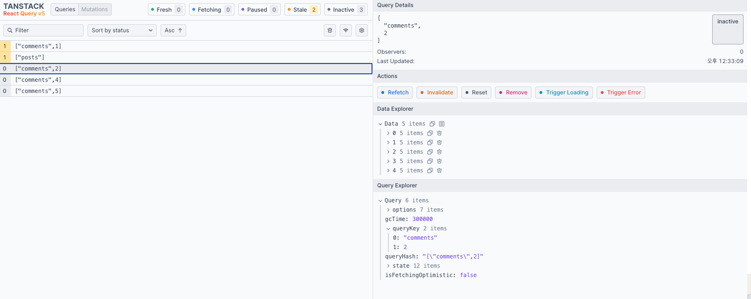The height and width of the screenshot is (299, 751).
Task: Copy data item 3 to clipboard
Action: click(430, 161)
